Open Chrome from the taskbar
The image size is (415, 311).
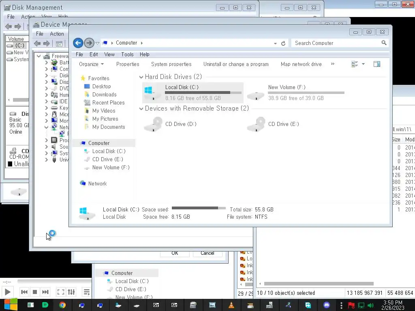pos(62,305)
